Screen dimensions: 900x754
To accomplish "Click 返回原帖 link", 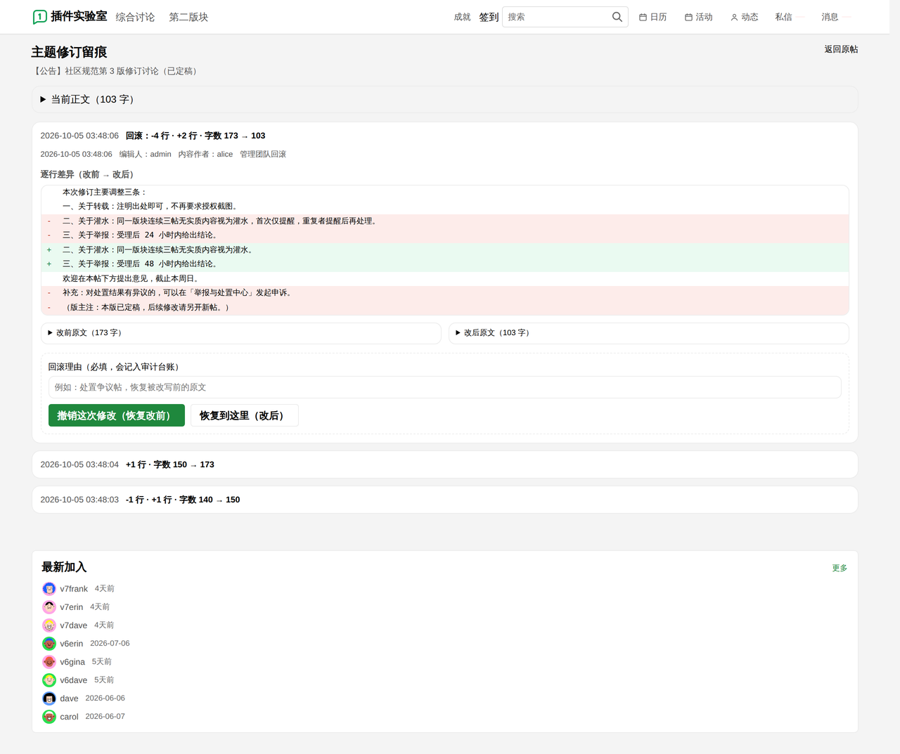I will 841,49.
